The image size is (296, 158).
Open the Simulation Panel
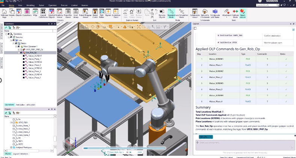coord(116,13)
